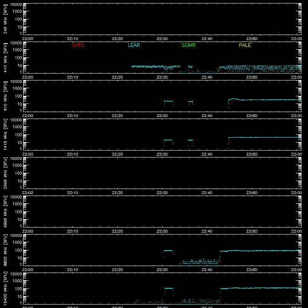Click the 10000 tick label on 8800 MHz axis

pos(16,236)
